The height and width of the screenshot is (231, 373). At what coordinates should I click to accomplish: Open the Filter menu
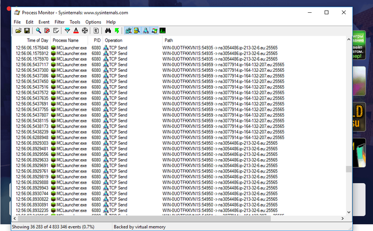[x=60, y=22]
